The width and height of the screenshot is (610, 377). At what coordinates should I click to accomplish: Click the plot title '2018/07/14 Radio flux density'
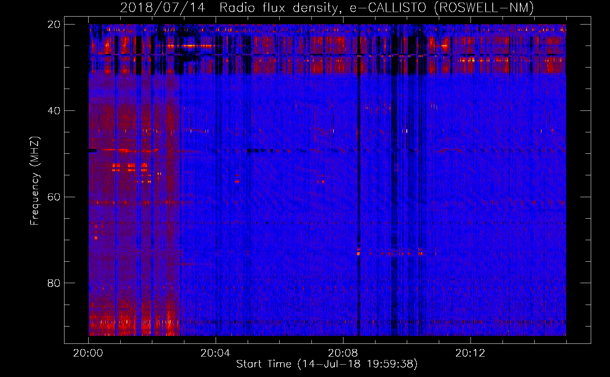coord(231,8)
